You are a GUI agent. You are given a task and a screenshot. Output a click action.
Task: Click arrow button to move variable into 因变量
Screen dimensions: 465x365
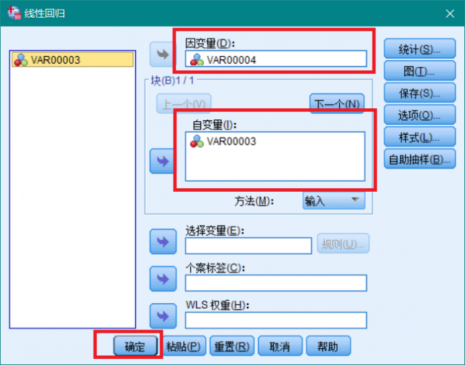pyautogui.click(x=163, y=54)
